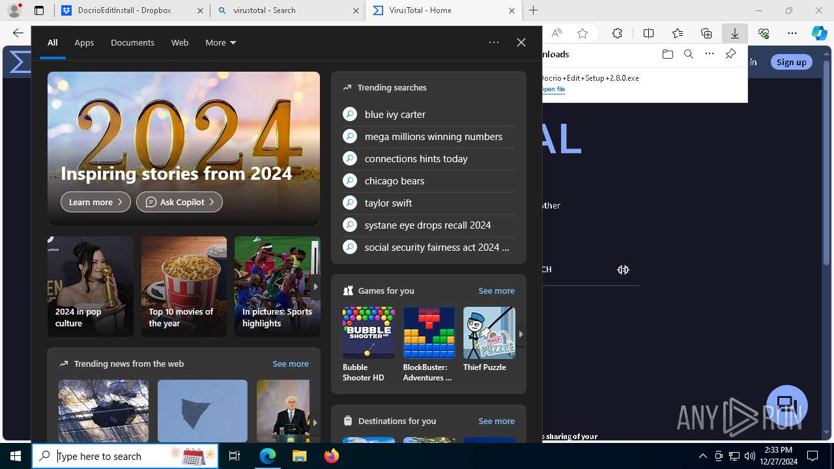
Task: Click Ask Copilot button
Action: coord(179,202)
